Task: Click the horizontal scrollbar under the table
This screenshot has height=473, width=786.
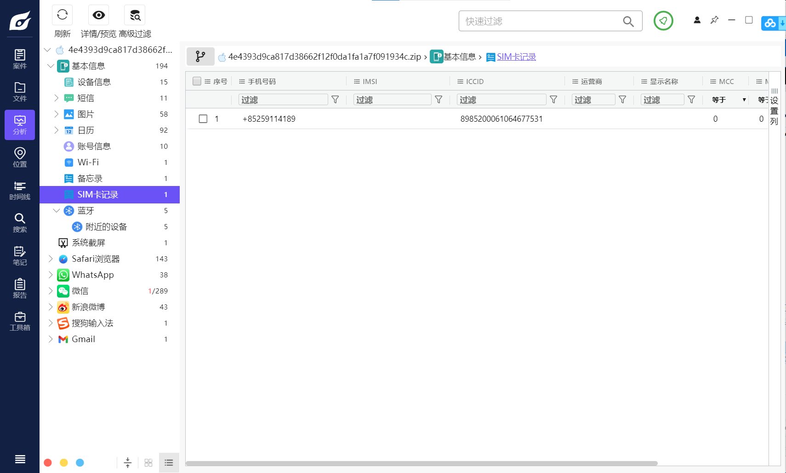Action: (x=421, y=463)
